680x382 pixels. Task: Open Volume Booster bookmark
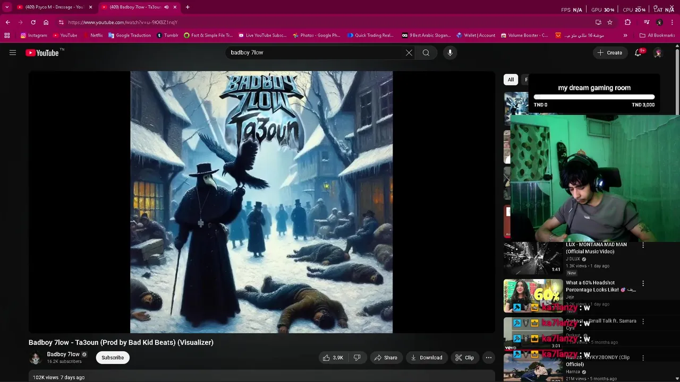coord(524,36)
